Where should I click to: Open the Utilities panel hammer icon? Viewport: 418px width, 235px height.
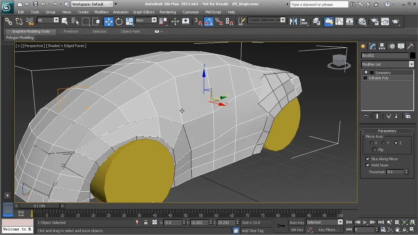tap(410, 46)
